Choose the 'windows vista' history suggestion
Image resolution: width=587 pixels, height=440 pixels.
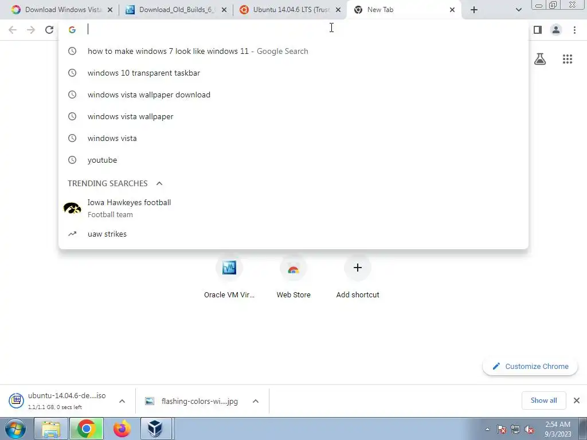pos(293,138)
